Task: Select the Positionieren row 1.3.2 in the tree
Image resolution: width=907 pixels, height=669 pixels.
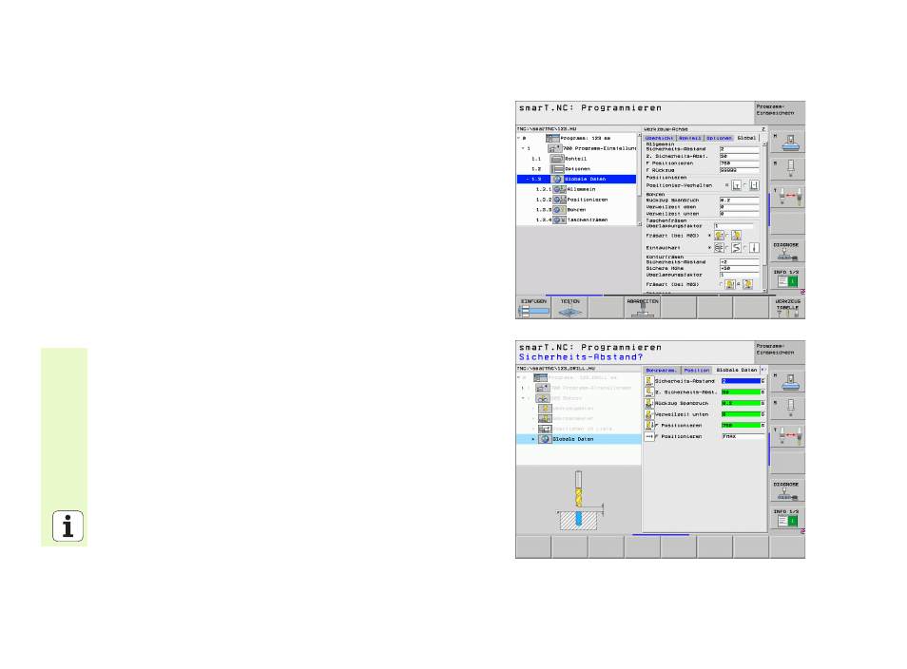Action: click(x=577, y=201)
